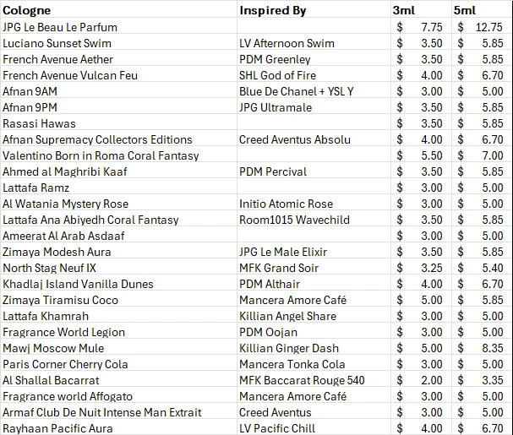Select the JPG Ultramale cell
The image size is (513, 435).
(314, 107)
